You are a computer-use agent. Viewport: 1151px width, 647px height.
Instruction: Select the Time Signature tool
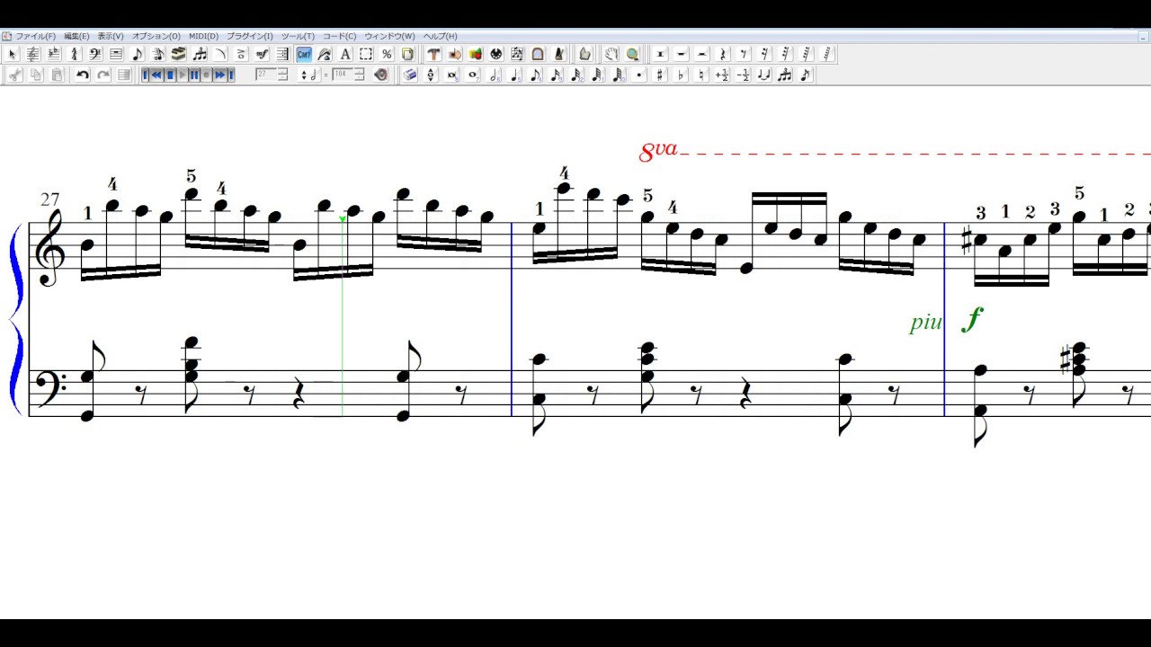75,54
